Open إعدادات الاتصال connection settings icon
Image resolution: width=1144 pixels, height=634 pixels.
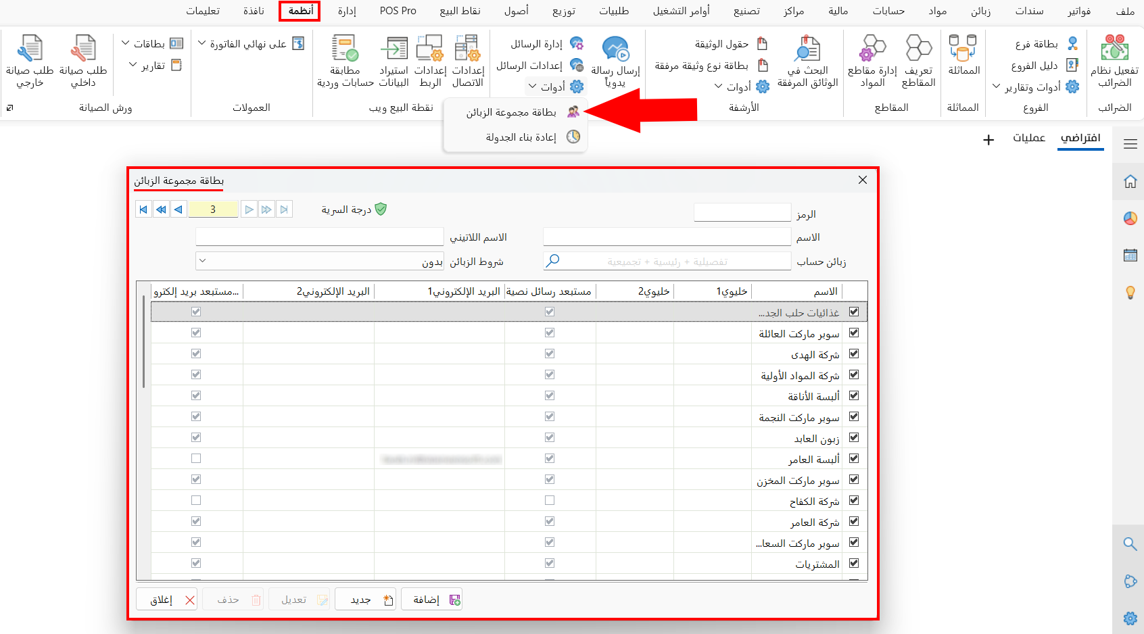coord(468,48)
